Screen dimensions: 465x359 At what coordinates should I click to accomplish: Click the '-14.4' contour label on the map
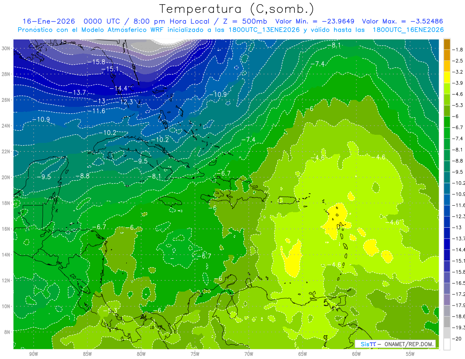[118, 88]
